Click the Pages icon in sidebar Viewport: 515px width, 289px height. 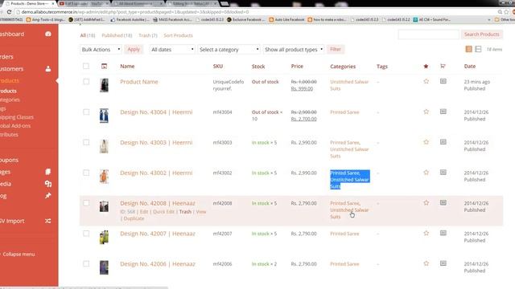48,172
